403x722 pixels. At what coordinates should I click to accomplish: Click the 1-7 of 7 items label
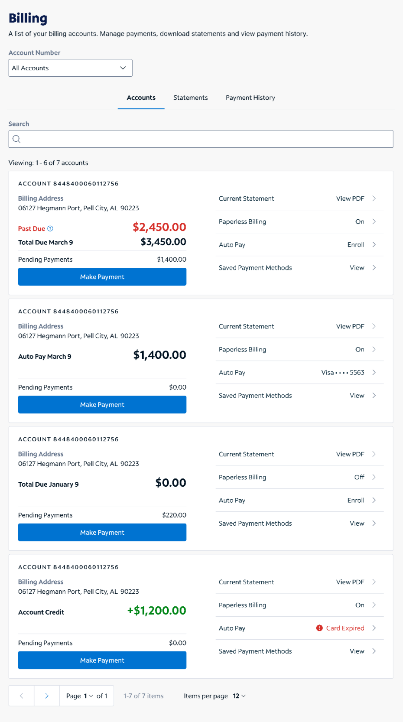(144, 696)
